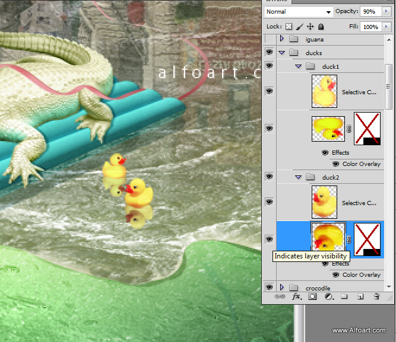Hide the duck2 group
Viewport: 396px width, 342px height.
pos(269,176)
